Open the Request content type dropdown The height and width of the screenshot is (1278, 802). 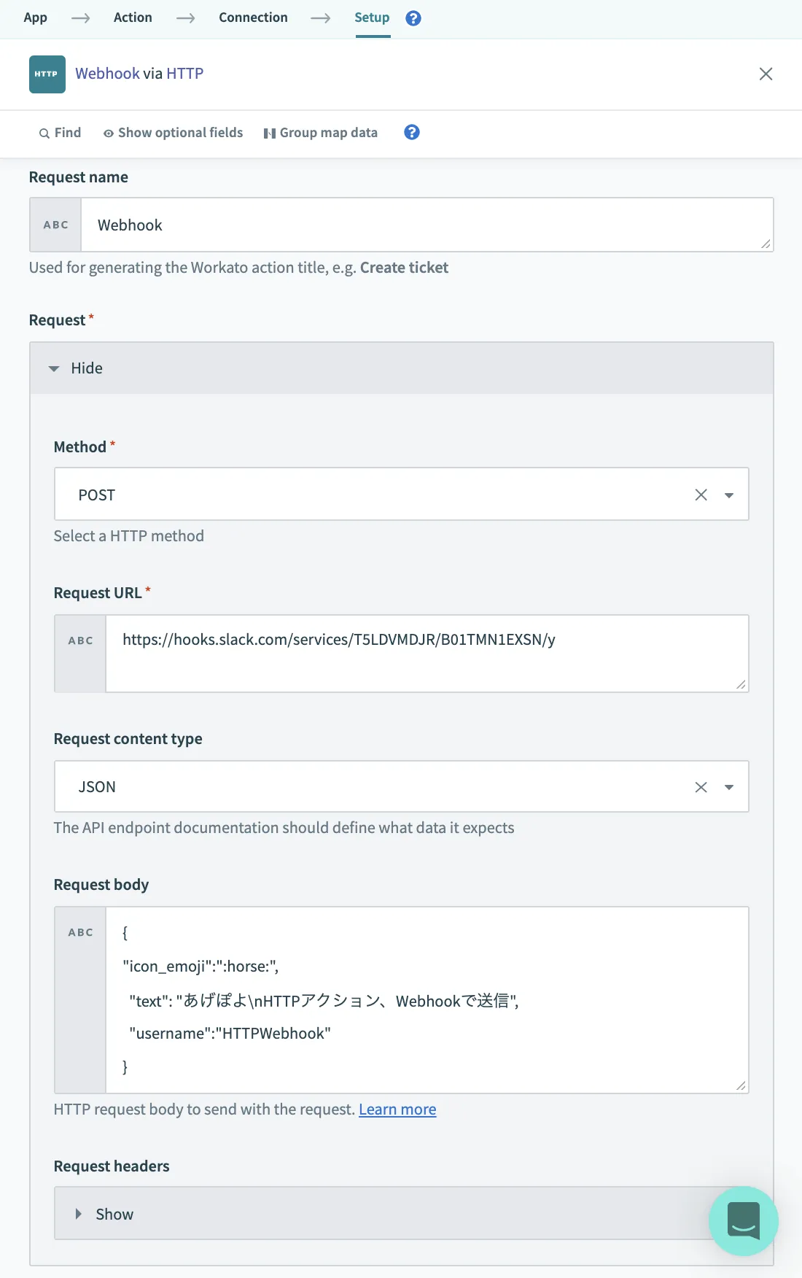729,787
